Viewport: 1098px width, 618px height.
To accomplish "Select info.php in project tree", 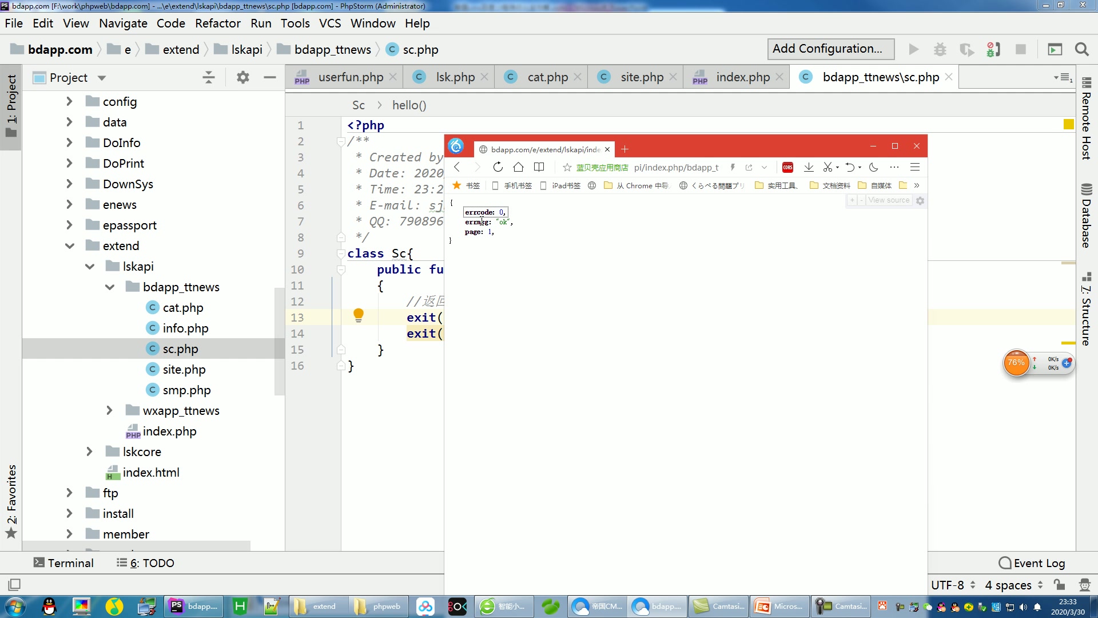I will click(185, 328).
